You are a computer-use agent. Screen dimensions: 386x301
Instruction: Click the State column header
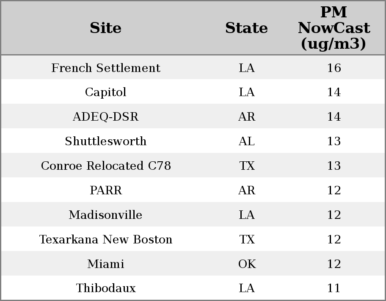click(246, 28)
